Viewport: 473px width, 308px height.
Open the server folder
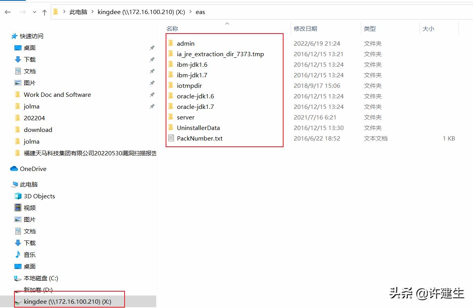(x=186, y=117)
